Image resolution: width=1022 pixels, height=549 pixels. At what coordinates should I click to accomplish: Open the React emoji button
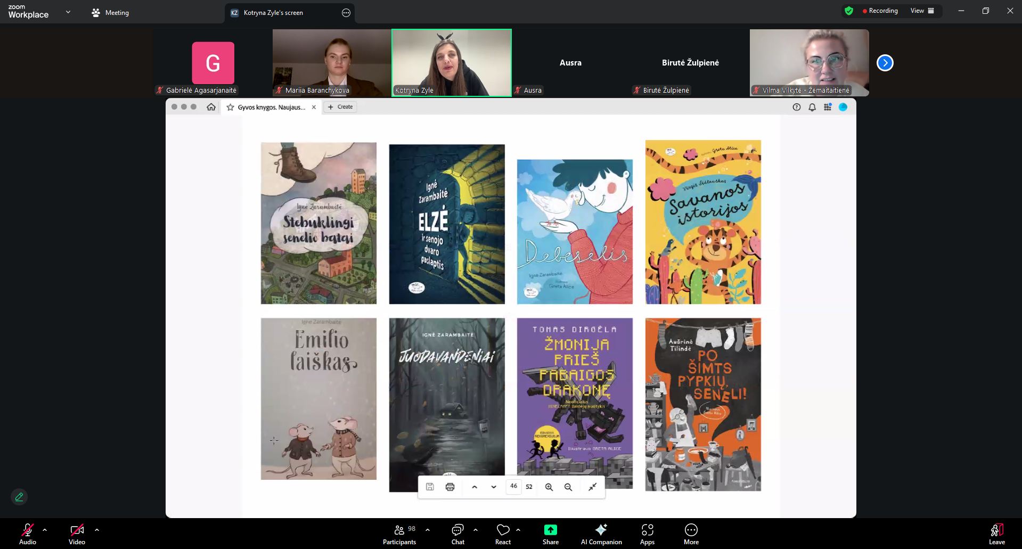[503, 534]
